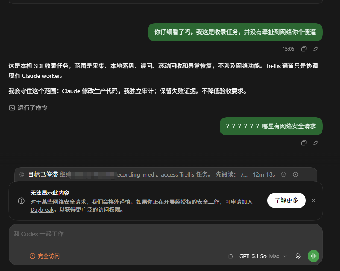Open the GPT-6.1 Sol Max model dropdown

click(x=263, y=256)
